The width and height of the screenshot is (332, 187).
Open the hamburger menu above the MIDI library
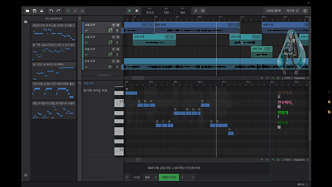26,22
